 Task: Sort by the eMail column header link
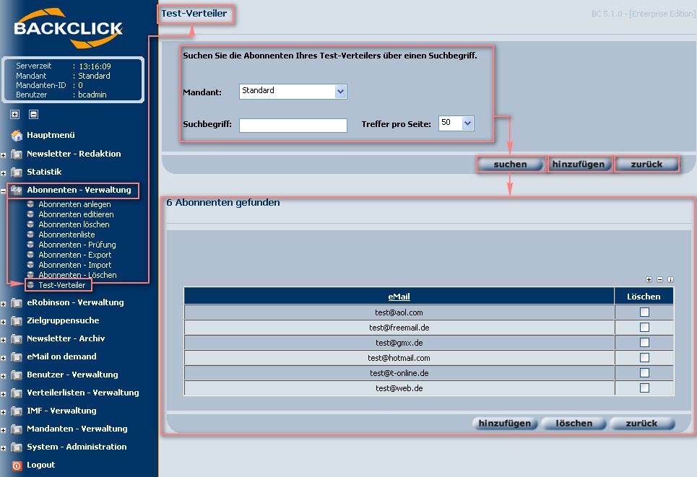click(399, 297)
